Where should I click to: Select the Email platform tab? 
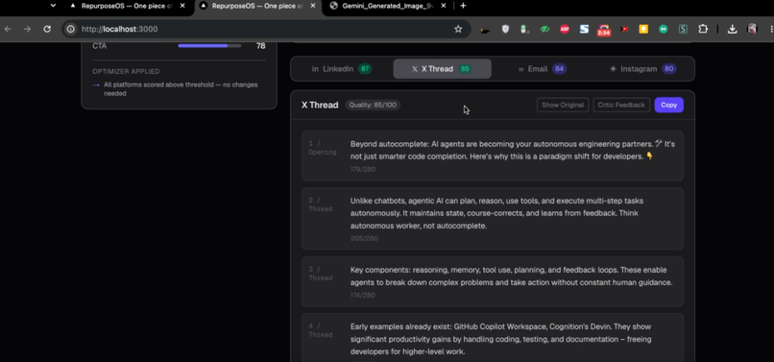(542, 69)
